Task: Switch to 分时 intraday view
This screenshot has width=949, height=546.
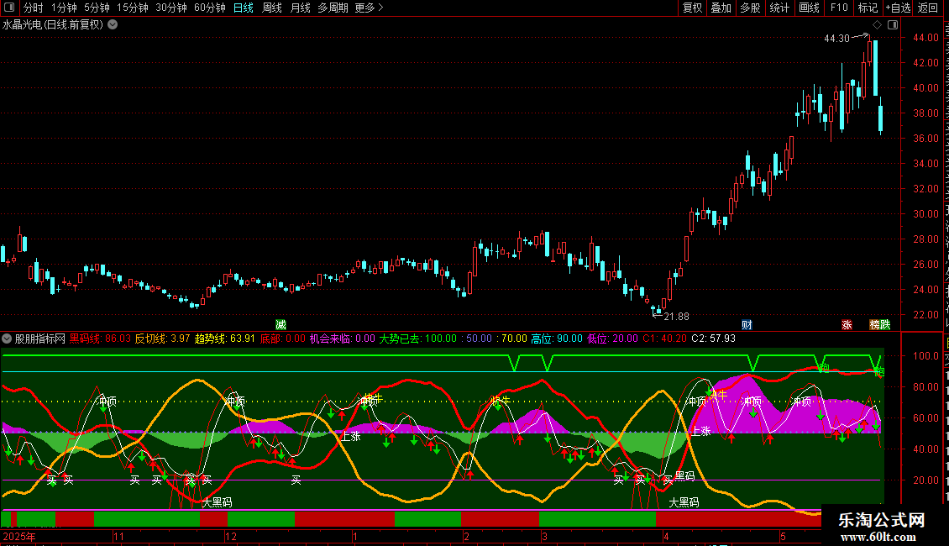Action: click(34, 8)
